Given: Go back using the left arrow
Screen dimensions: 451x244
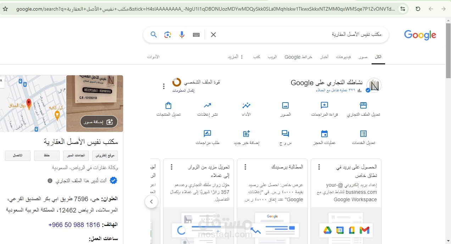Looking at the screenshot, I should click(x=431, y=9).
